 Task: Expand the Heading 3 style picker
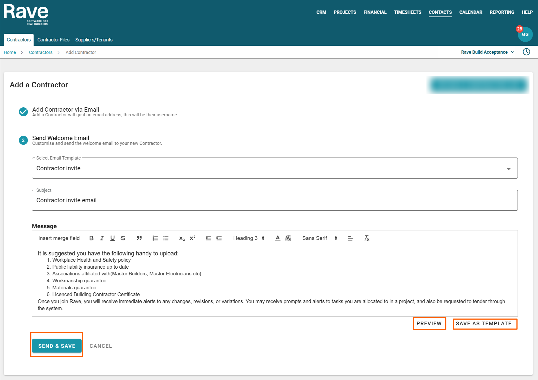coord(249,238)
